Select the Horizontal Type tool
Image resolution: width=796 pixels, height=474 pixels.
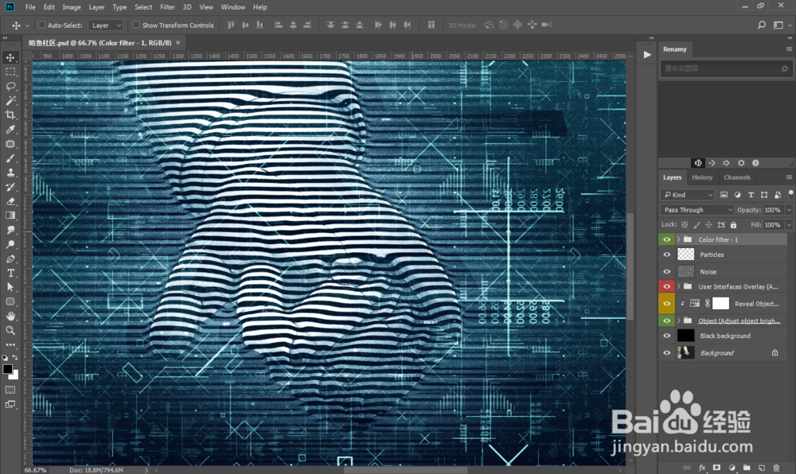(x=10, y=273)
